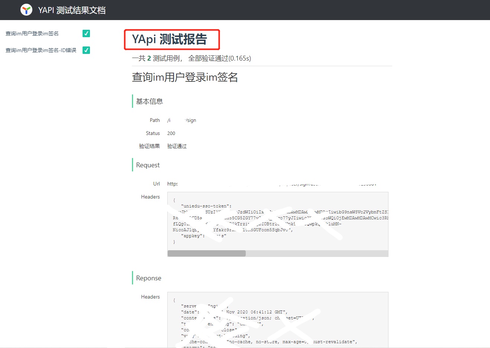490x348 pixels.
Task: Click the 查询im用户登录im签名 section heading
Action: pyautogui.click(x=185, y=77)
